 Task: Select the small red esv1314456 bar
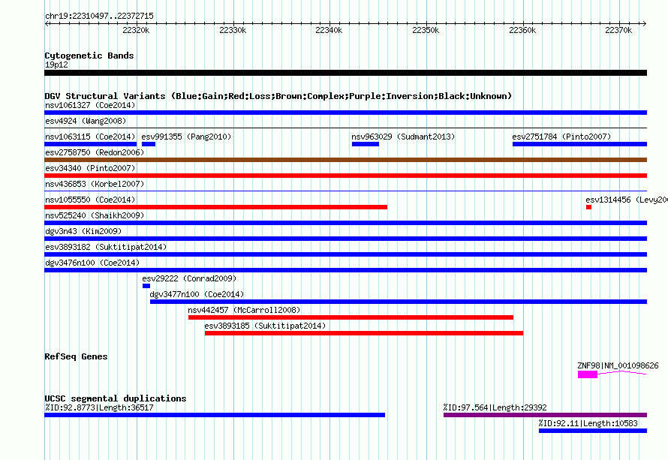click(x=588, y=207)
